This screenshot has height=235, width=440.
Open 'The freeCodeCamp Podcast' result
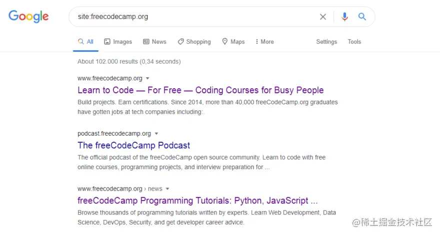[134, 145]
